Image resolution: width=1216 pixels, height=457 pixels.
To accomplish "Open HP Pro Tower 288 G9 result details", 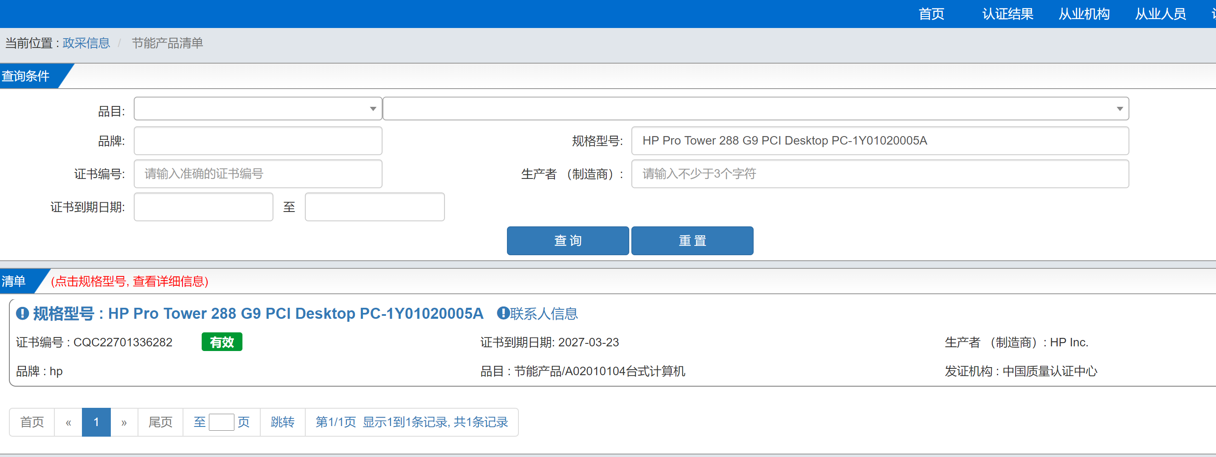I will click(295, 313).
